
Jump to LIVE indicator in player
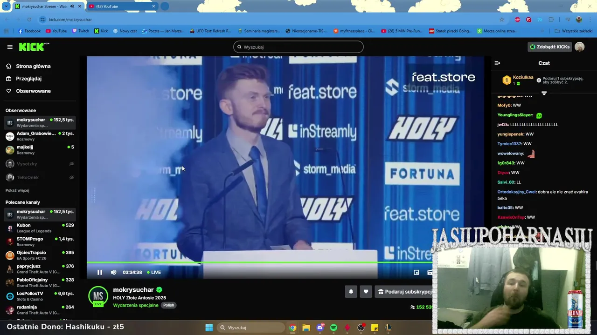tap(154, 273)
